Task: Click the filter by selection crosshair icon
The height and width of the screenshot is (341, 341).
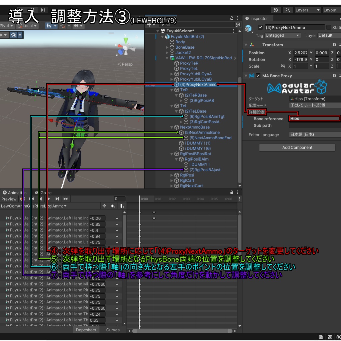Action: click(x=104, y=206)
